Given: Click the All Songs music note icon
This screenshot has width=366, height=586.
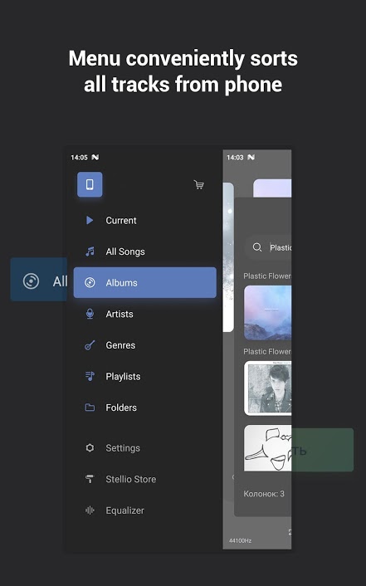Looking at the screenshot, I should (x=90, y=251).
